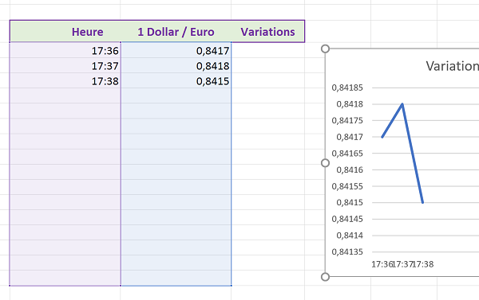Click the 0,84185 vertical axis label
479x300 pixels.
347,88
